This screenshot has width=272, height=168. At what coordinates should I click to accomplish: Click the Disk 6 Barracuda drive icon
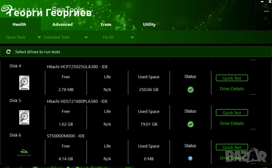pyautogui.click(x=24, y=153)
